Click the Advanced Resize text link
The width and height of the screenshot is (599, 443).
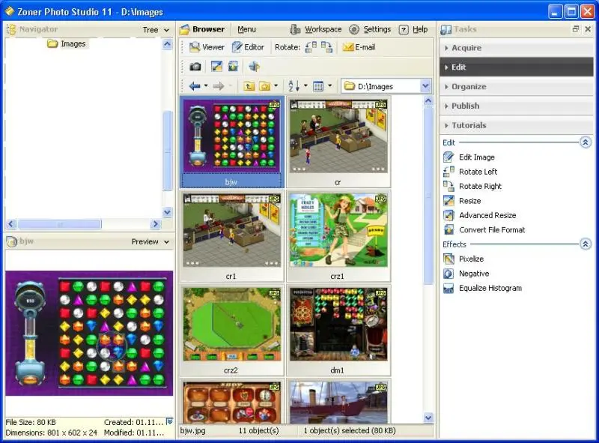tap(487, 215)
